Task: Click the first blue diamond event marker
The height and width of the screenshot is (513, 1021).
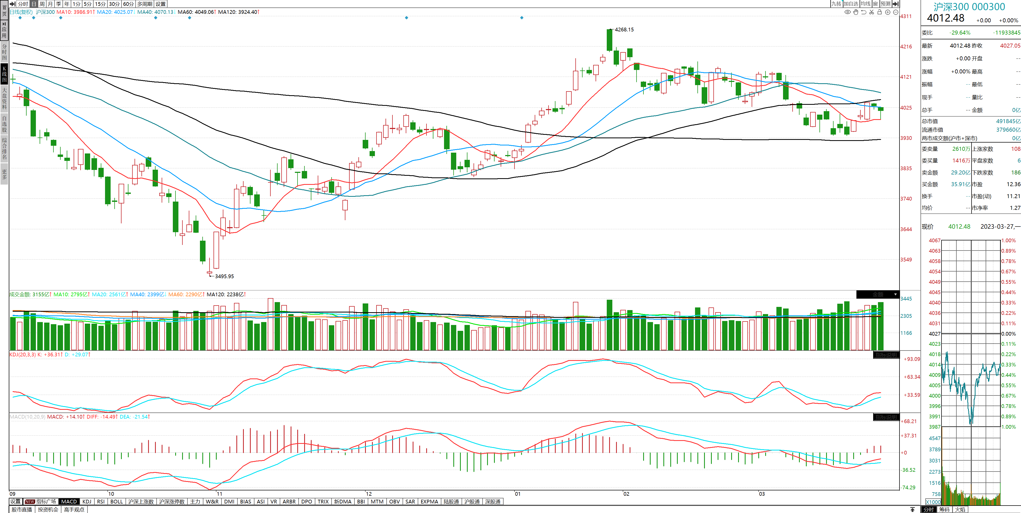Action: 20,18
